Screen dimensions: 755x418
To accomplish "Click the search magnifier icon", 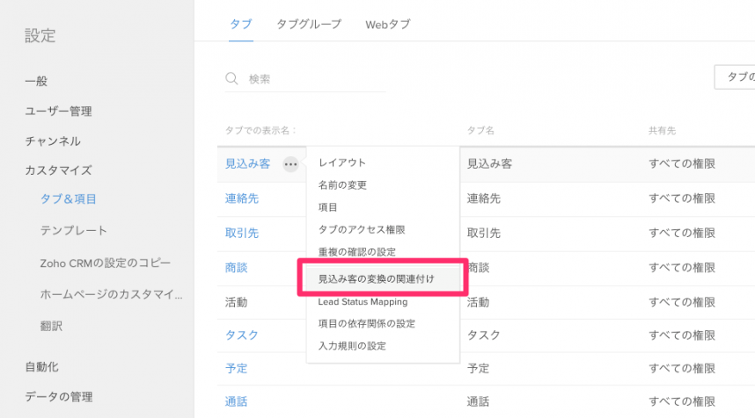I will coord(232,79).
